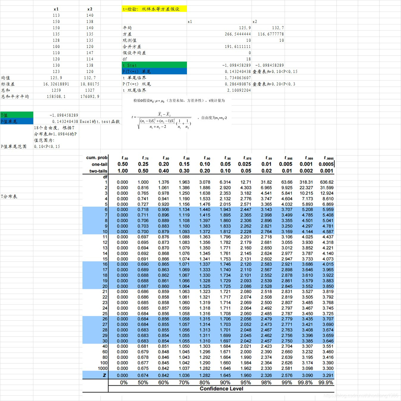
Task: Click t-table value 1.734 in df 18 row
Action: point(225,275)
